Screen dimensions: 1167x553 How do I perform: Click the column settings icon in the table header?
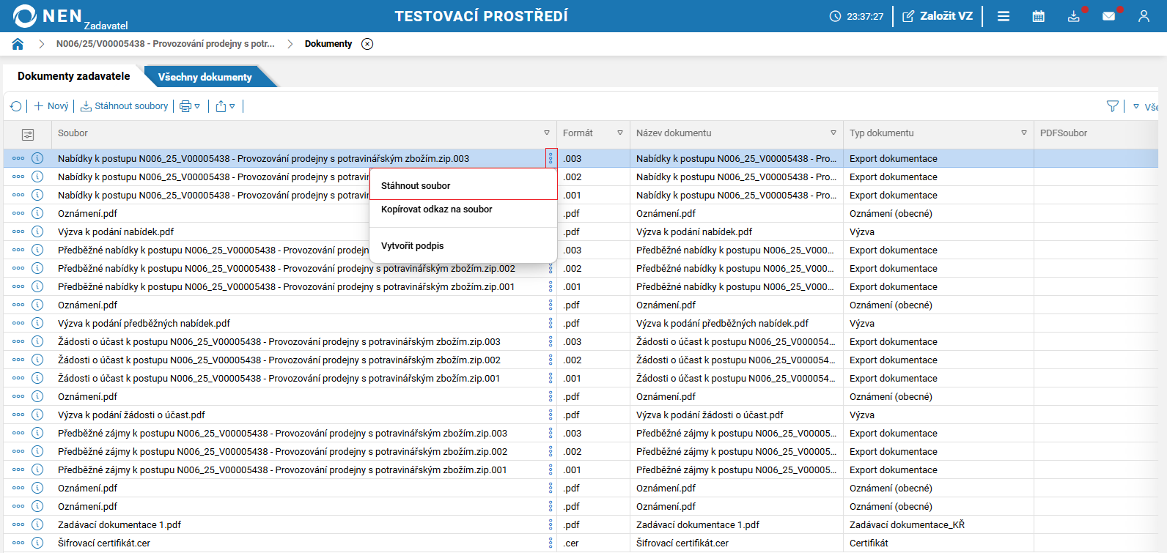(x=28, y=134)
